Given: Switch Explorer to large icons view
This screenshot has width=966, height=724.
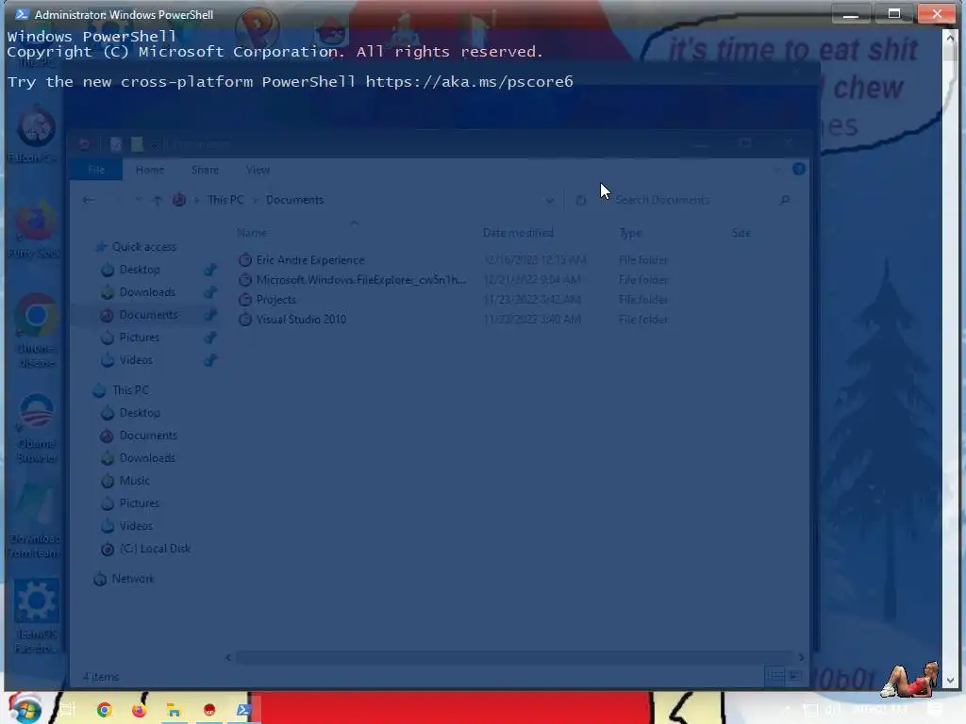Looking at the screenshot, I should pyautogui.click(x=795, y=676).
